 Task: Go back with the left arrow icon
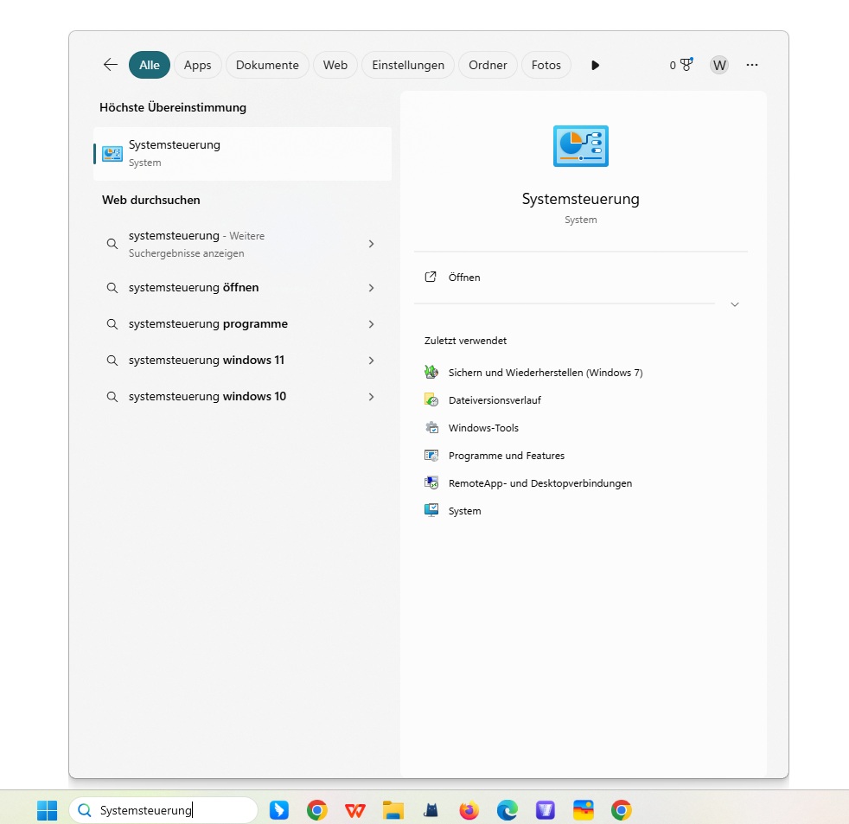pos(111,65)
